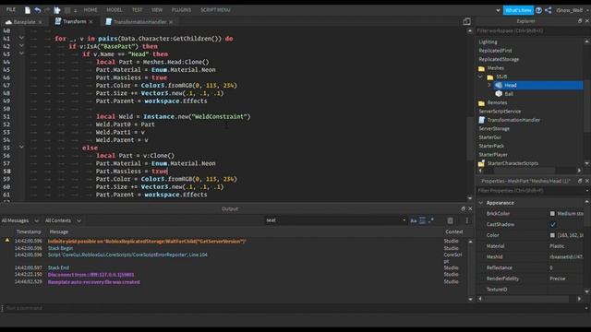The width and height of the screenshot is (591, 332).
Task: Undock the Explorer panel
Action: pos(580,21)
